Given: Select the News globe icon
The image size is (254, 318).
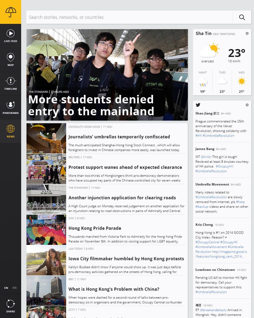Looking at the screenshot, I should point(11,129).
